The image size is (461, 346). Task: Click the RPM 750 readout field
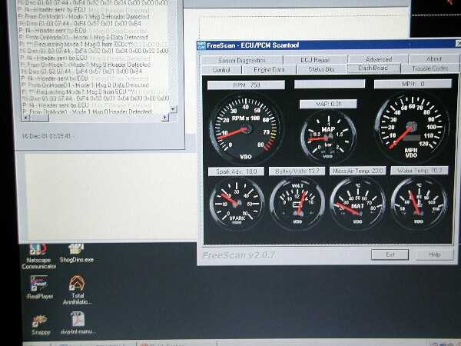(246, 85)
